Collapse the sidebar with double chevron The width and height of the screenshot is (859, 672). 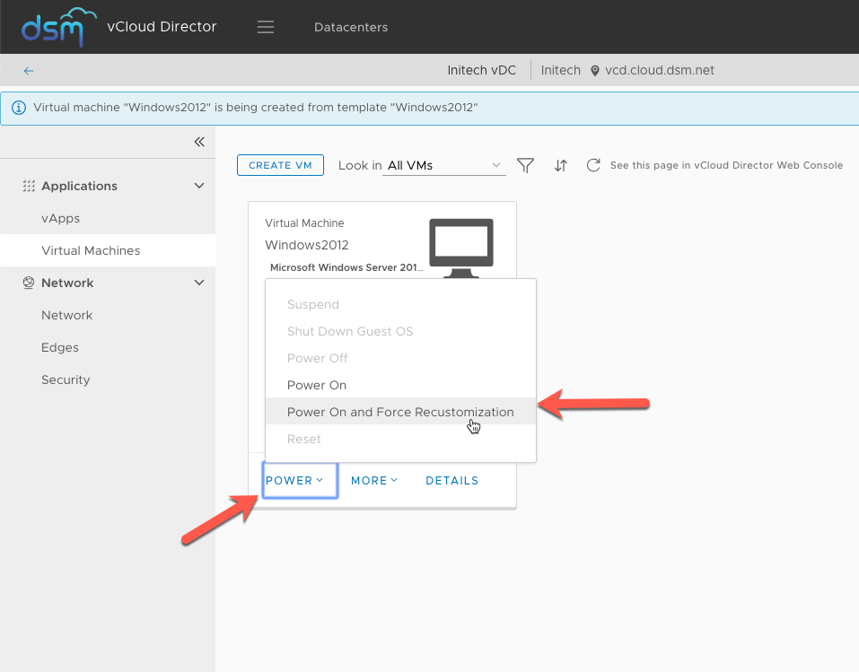click(x=199, y=142)
